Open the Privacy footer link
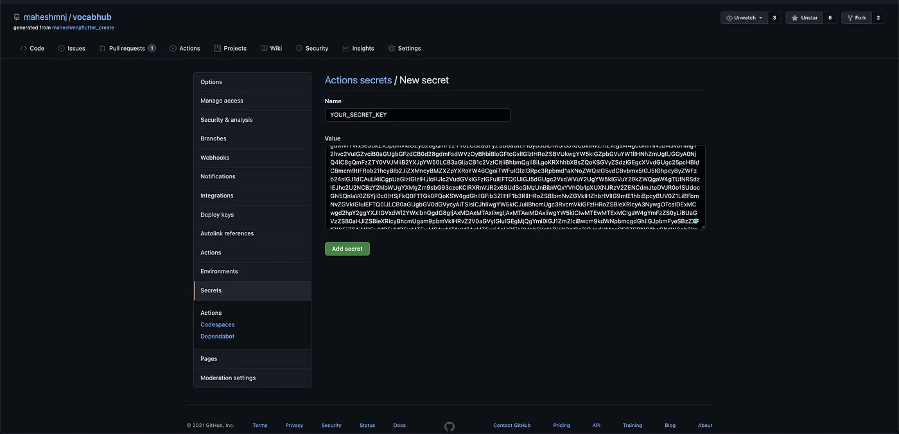This screenshot has width=899, height=434. (x=294, y=426)
